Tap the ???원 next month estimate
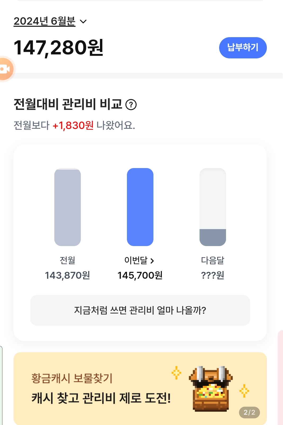The image size is (283, 425). (x=213, y=276)
